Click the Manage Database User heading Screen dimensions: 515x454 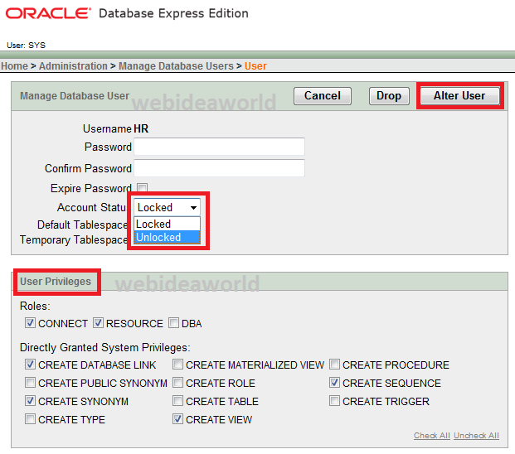click(75, 96)
